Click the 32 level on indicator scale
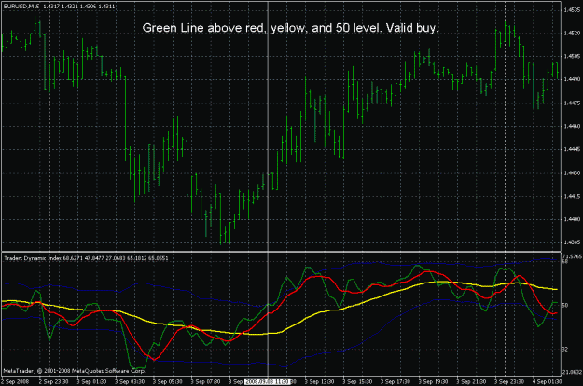Screen dimensions: 583x386 (565, 350)
